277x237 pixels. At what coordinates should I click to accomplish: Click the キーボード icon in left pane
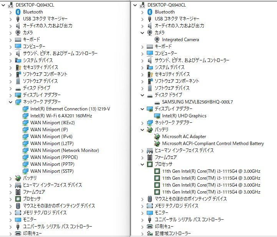18,40
